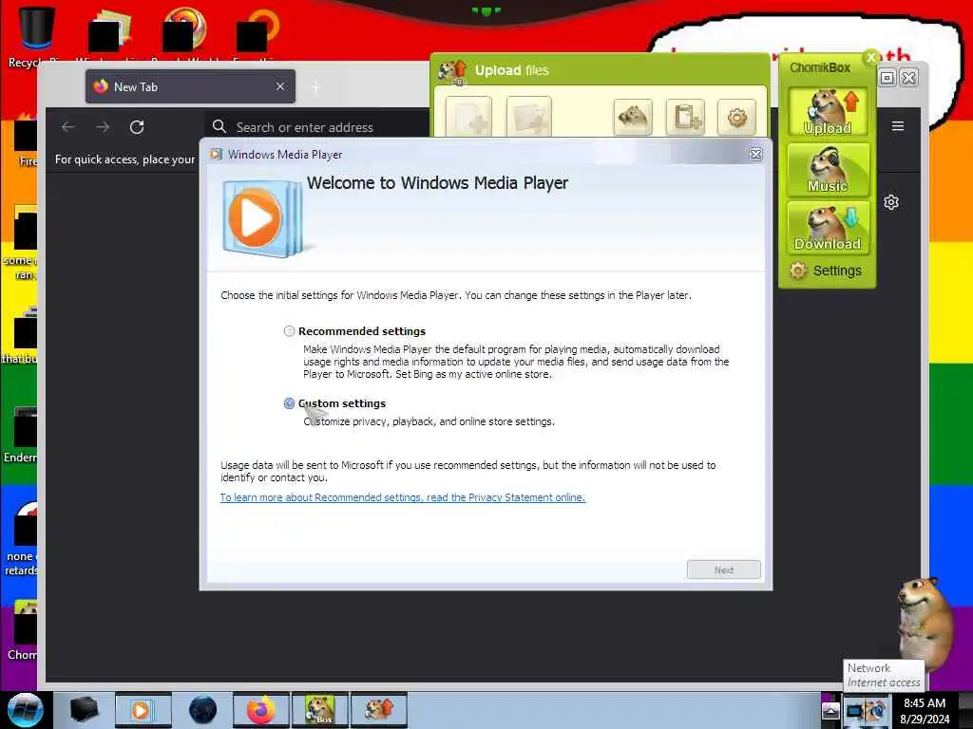Go forward in Firefox

[103, 127]
